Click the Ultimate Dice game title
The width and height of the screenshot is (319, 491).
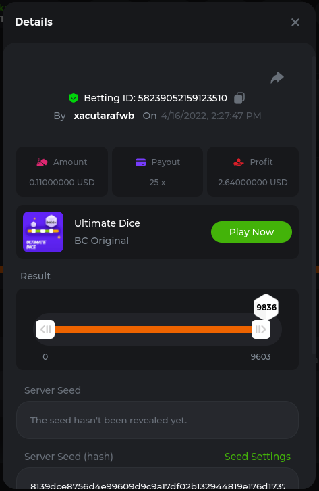107,223
